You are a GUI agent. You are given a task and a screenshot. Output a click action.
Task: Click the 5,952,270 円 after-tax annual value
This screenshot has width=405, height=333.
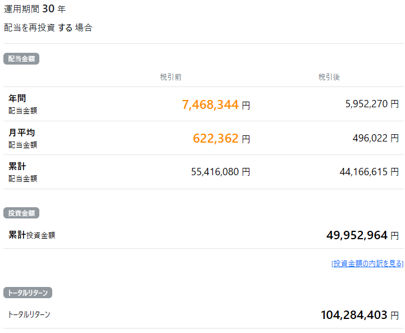[371, 104]
